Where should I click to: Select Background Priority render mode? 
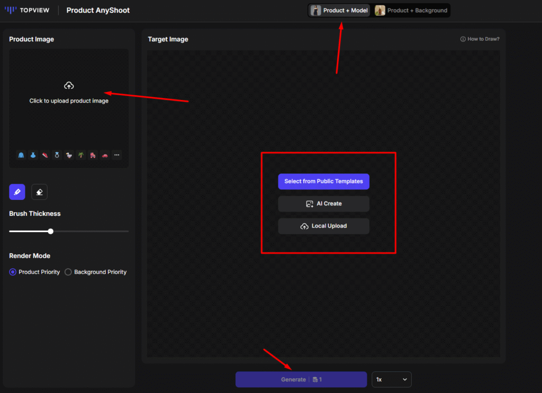pyautogui.click(x=68, y=272)
